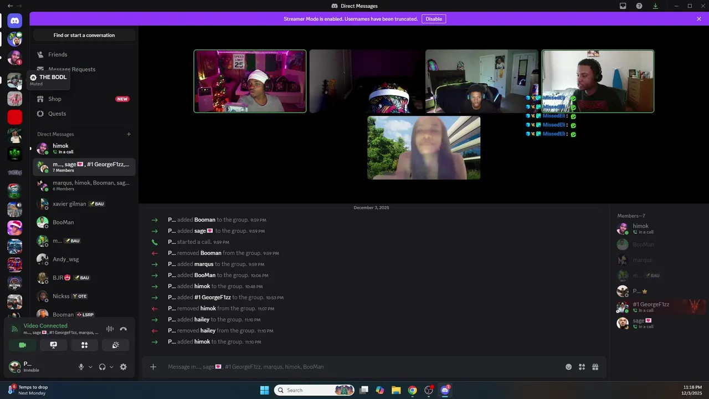Viewport: 709px width, 399px height.
Task: Toggle noise suppression waveform icon
Action: click(x=110, y=329)
